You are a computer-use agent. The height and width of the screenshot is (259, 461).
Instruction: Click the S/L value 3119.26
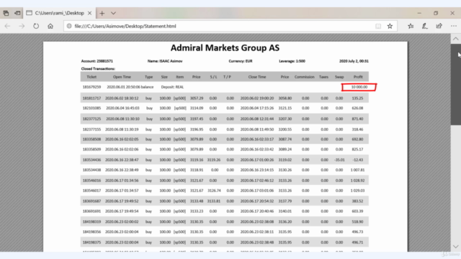click(x=214, y=160)
